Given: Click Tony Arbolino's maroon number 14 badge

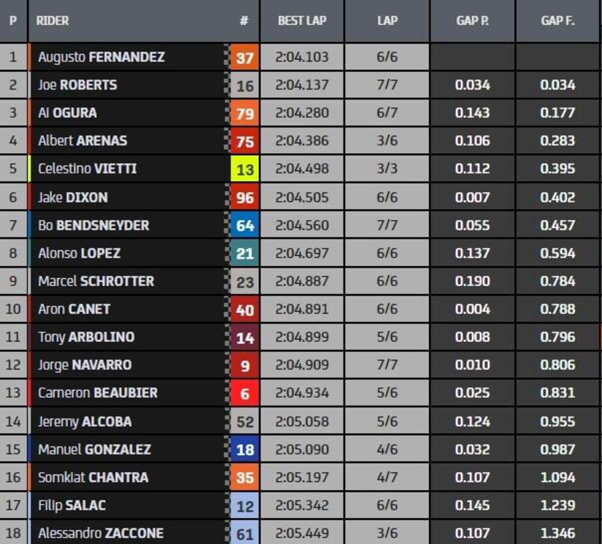Looking at the screenshot, I should (244, 338).
